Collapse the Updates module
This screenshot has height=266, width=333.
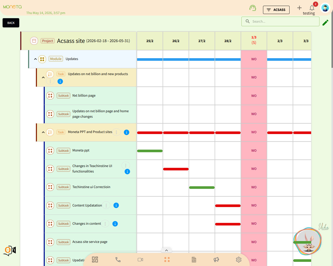[x=35, y=59]
